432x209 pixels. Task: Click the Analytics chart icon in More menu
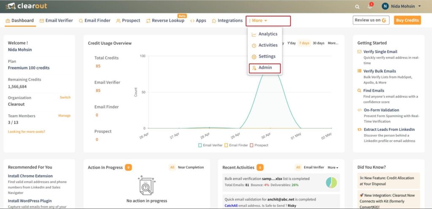[x=254, y=34]
